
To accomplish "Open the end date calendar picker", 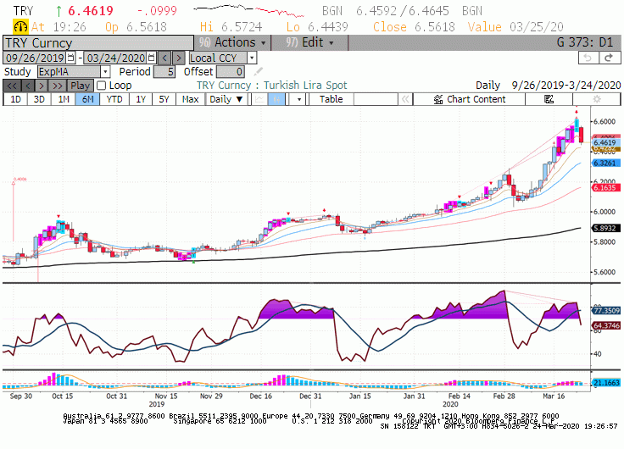I will tap(151, 58).
